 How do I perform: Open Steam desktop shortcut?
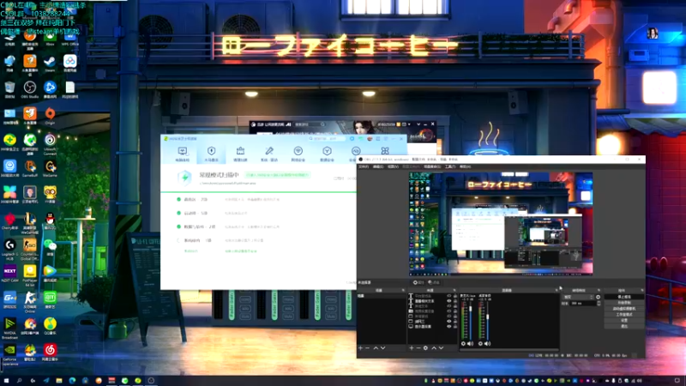pyautogui.click(x=50, y=63)
